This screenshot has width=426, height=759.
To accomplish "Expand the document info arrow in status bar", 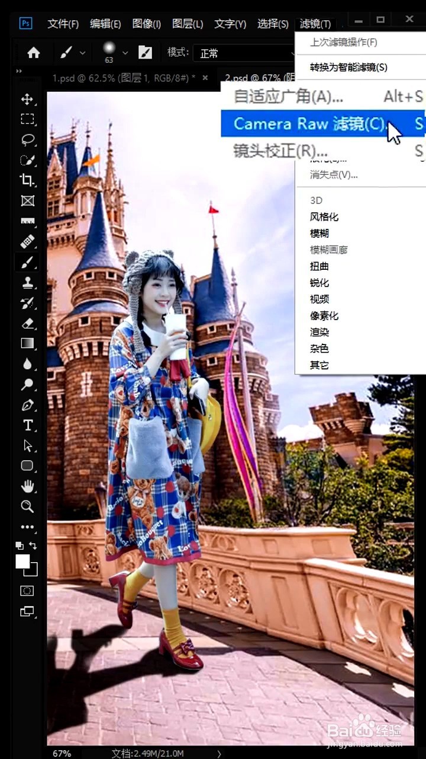I will [219, 754].
